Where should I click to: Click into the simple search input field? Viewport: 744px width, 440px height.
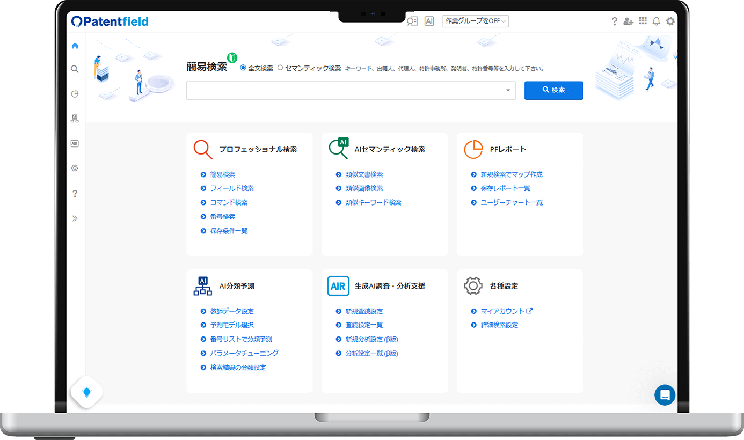click(x=344, y=91)
